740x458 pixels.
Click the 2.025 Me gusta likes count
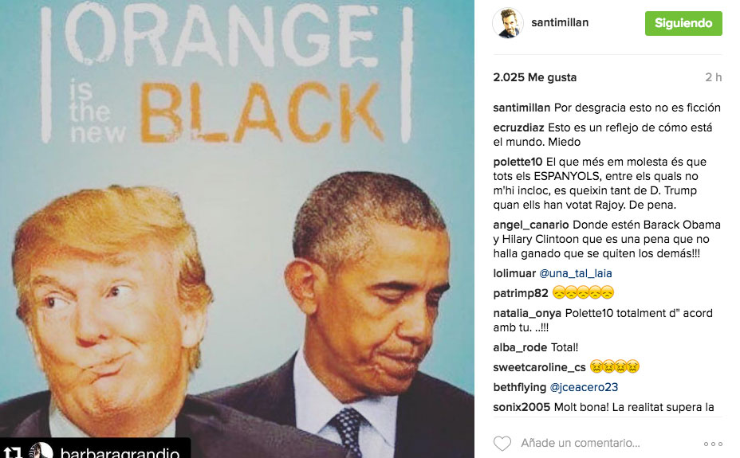click(535, 77)
